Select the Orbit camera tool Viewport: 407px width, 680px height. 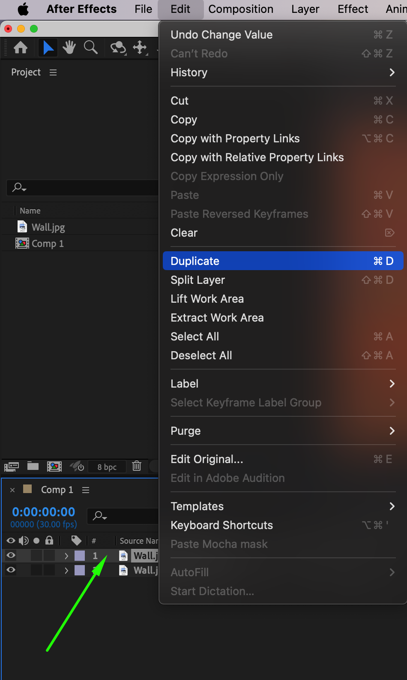118,48
